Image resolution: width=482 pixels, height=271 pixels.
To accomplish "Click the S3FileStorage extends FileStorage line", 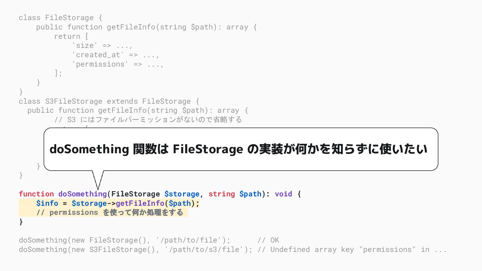I will (x=109, y=101).
